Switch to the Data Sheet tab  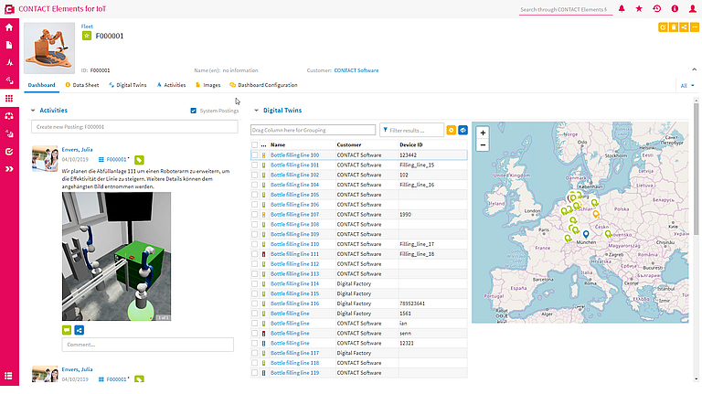[x=82, y=85]
